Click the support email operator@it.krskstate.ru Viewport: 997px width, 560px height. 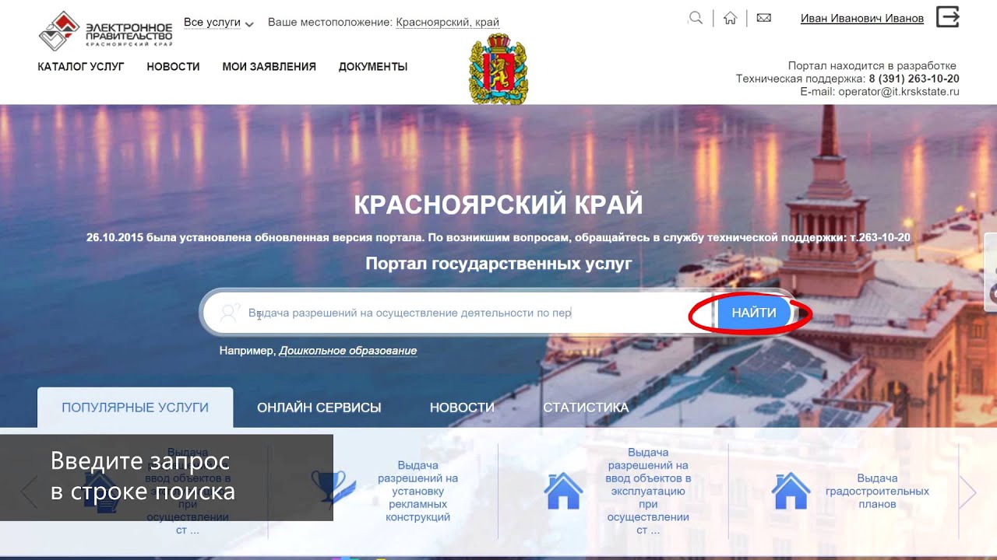click(899, 92)
